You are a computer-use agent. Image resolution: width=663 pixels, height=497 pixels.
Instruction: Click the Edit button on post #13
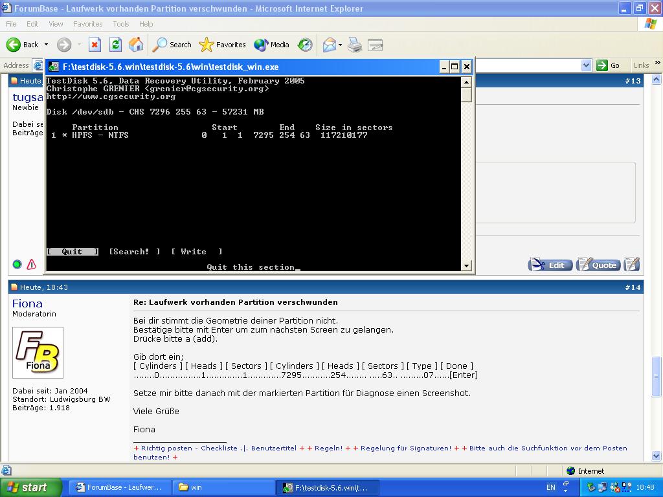click(x=550, y=265)
